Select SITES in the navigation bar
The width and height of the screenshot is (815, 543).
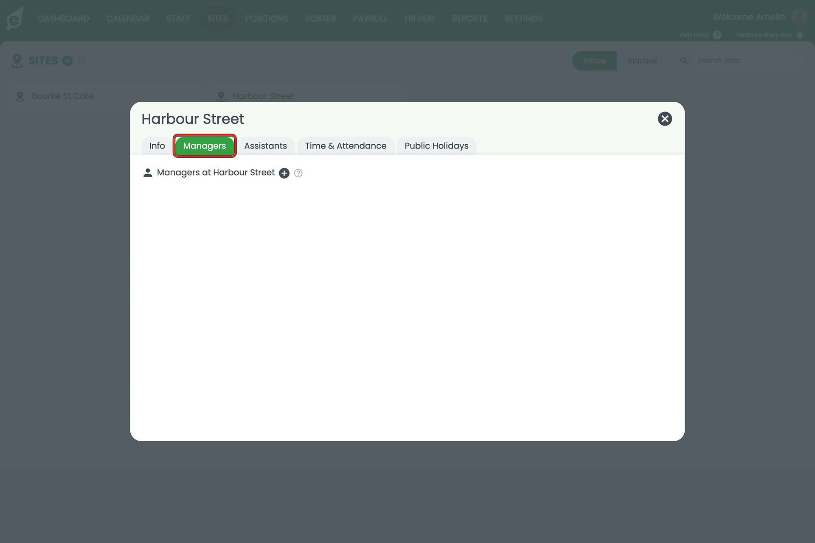(218, 19)
